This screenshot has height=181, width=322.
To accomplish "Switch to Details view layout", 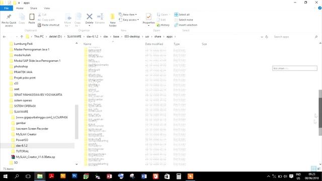I will pos(313,169).
